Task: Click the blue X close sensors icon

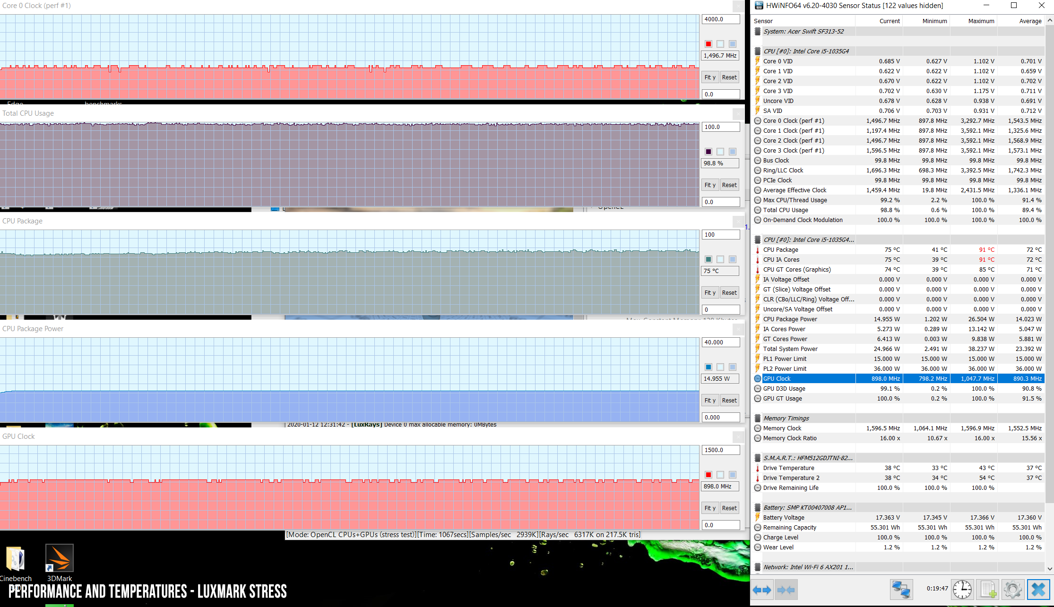Action: tap(1038, 590)
